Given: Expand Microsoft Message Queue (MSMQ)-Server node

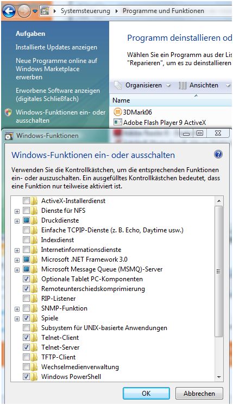Looking at the screenshot, I should click(17, 270).
